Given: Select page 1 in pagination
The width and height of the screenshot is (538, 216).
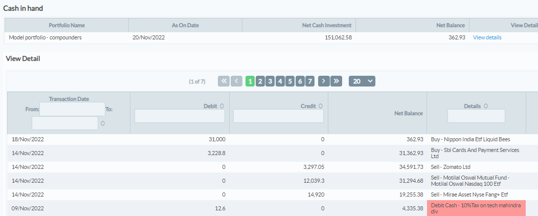Looking at the screenshot, I should 250,81.
